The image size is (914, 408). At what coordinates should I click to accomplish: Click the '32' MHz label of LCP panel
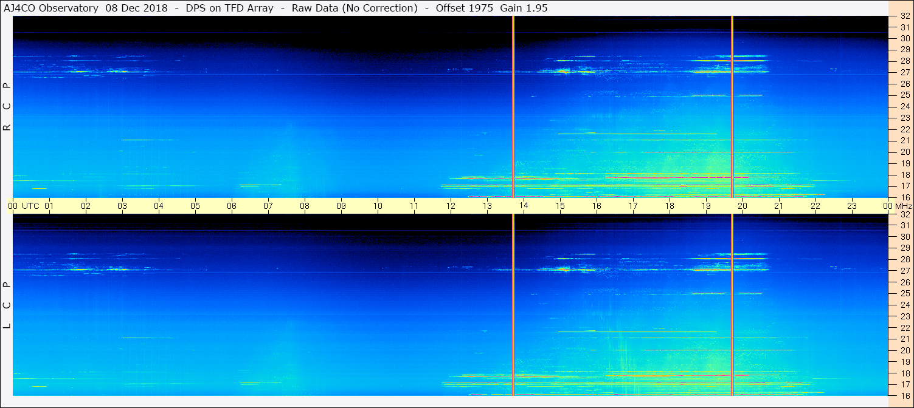point(905,214)
